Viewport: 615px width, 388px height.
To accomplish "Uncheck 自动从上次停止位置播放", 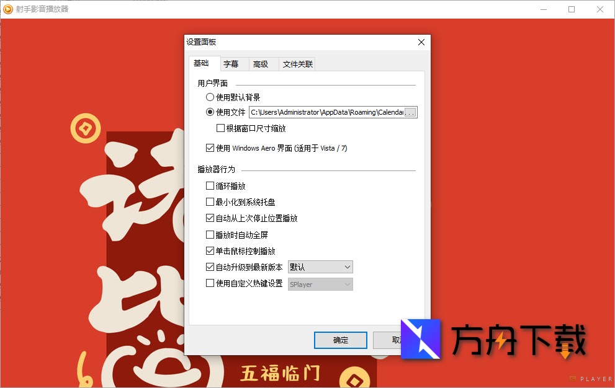I will pos(210,218).
